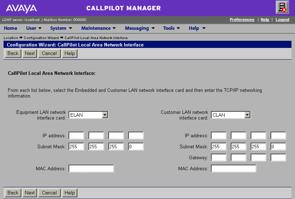Screen dimensions: 295x199
Task: Click second octet of Gateway field
Action: coord(238,157)
